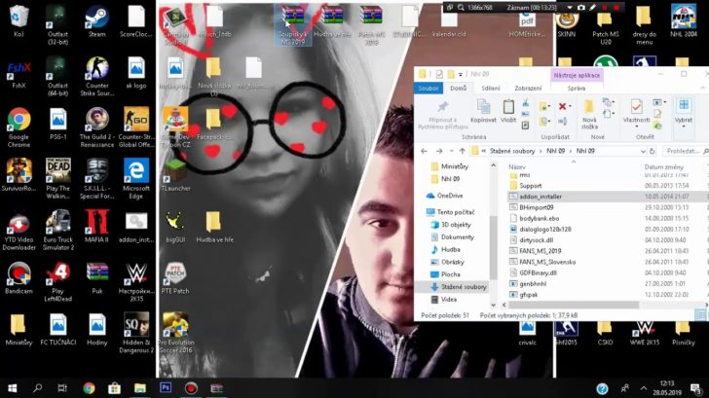Open the Zobrazení ribbon tab
The width and height of the screenshot is (709, 398).
[528, 88]
